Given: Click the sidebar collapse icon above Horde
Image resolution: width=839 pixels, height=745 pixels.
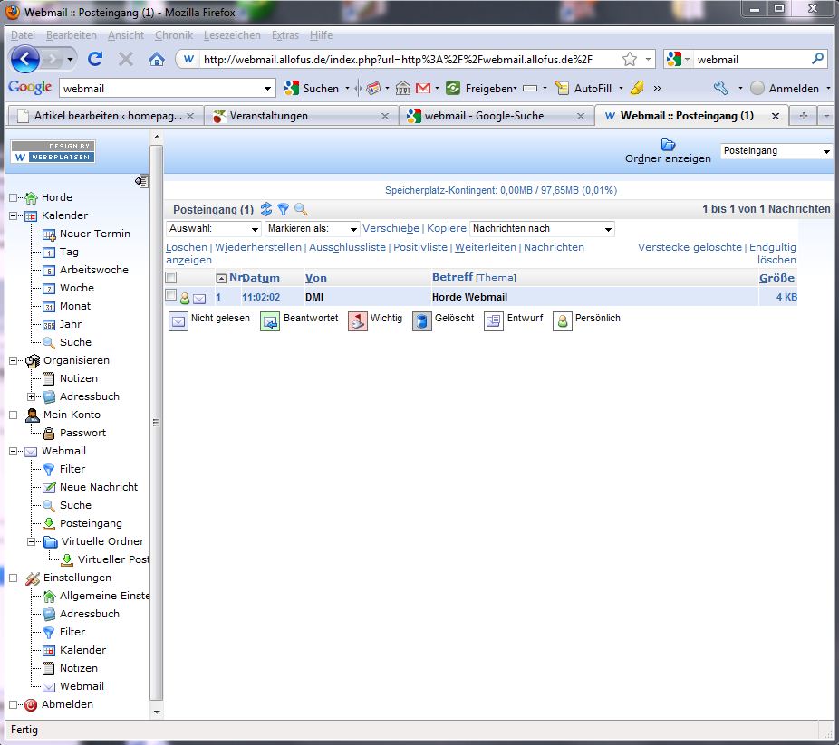Looking at the screenshot, I should tap(141, 181).
